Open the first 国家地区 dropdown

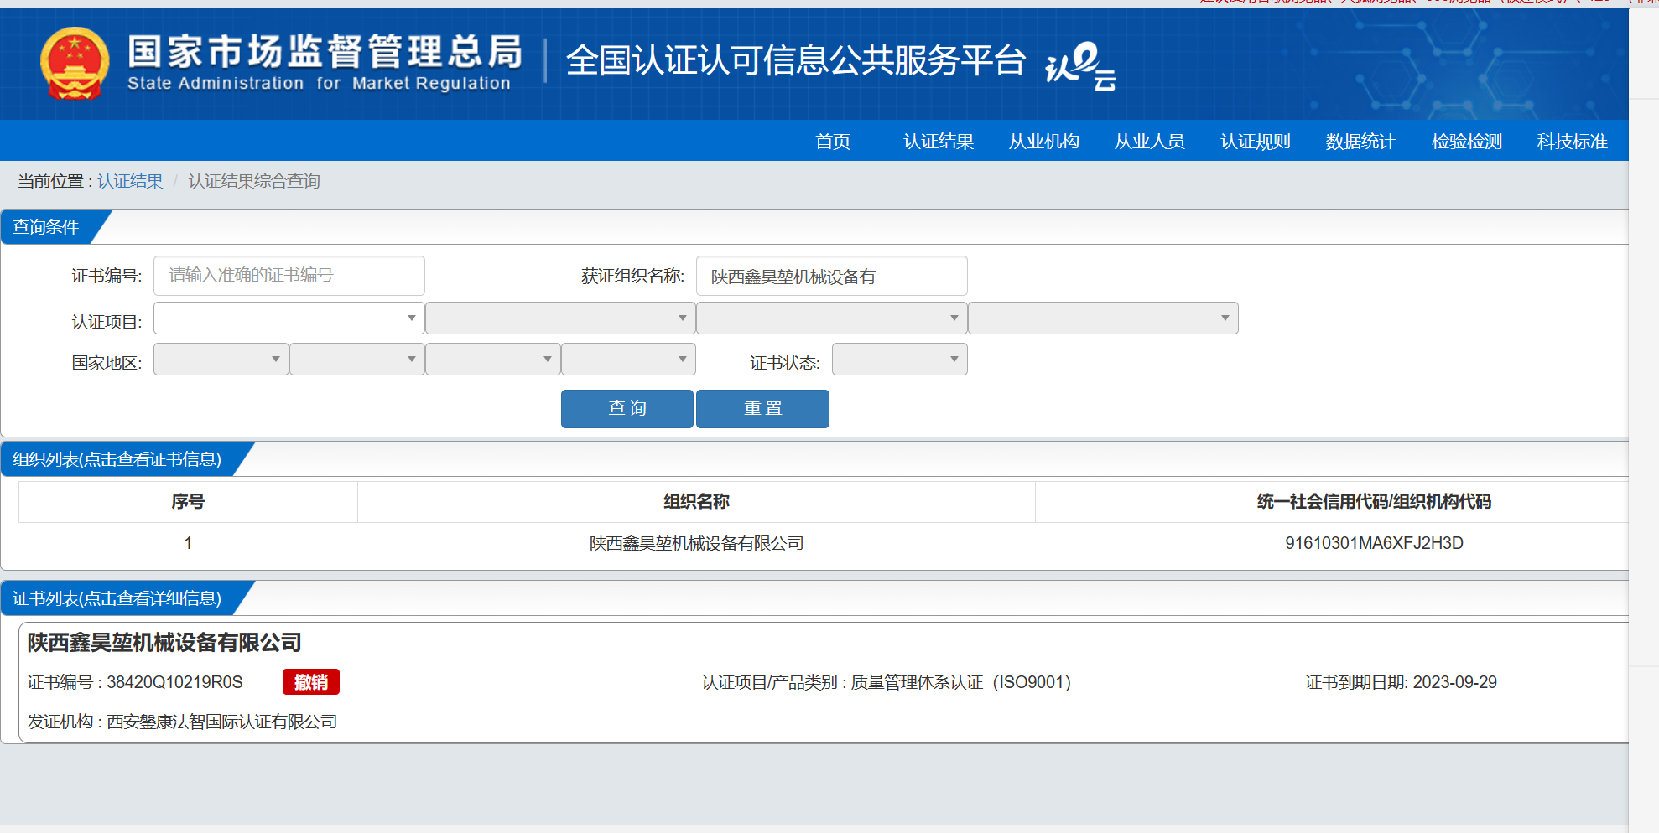click(221, 360)
